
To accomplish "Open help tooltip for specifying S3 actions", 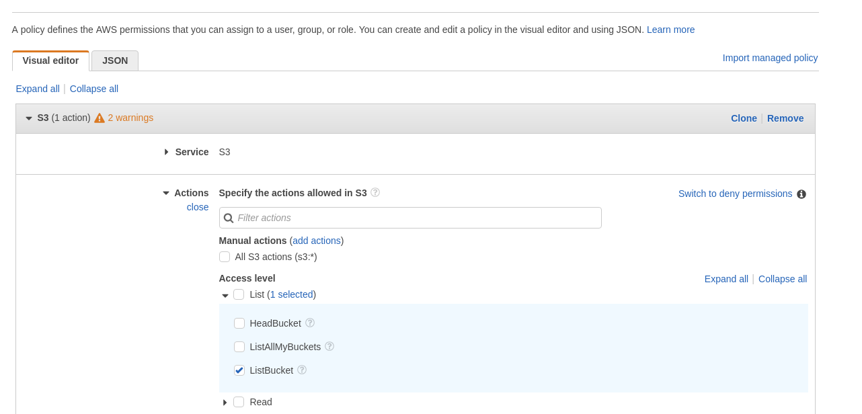I will tap(376, 192).
